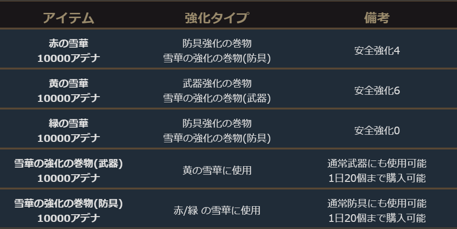Click the 赤/緑 の雪華に使用 cell
Screen dimensions: 457x229
[217, 210]
